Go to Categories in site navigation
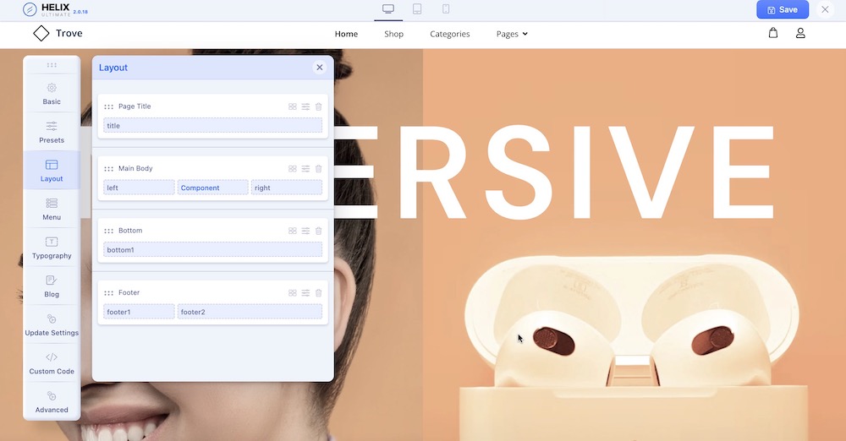 [x=449, y=34]
